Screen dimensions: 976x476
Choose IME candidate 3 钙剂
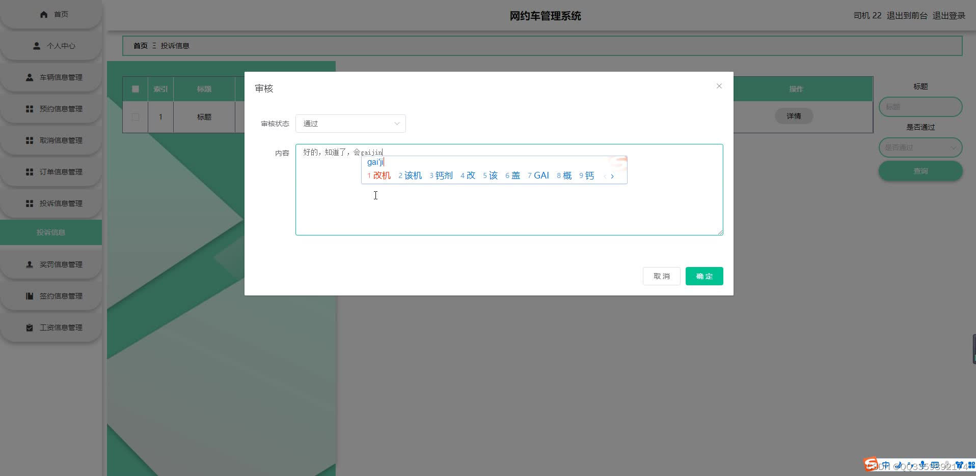441,175
